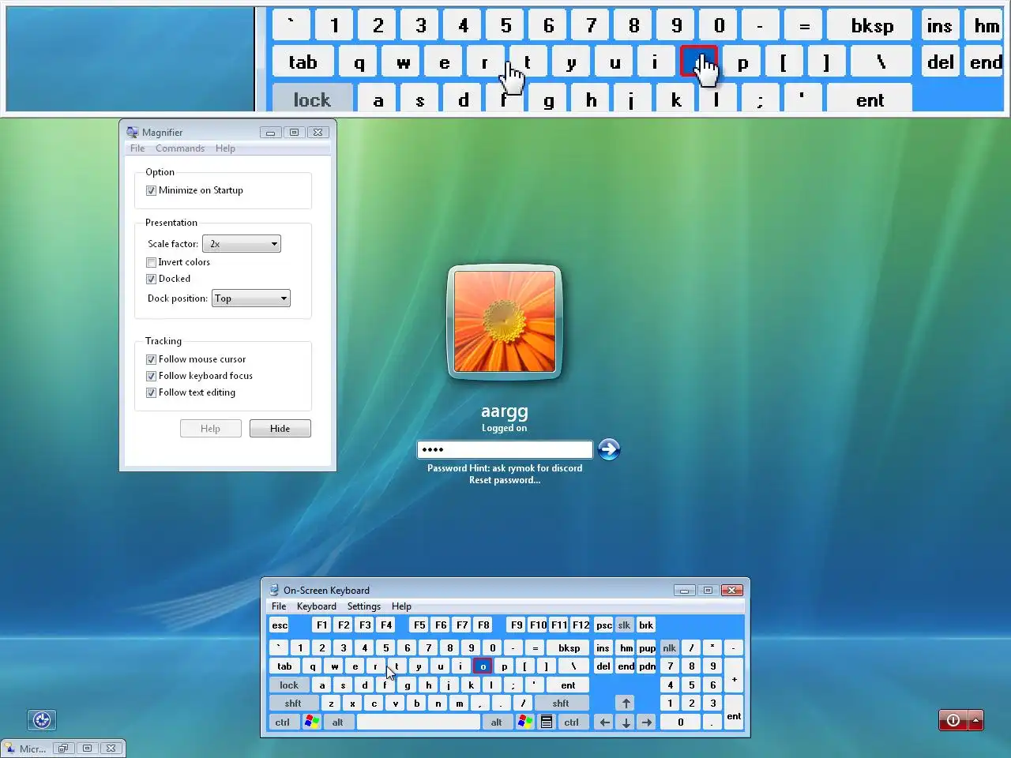
Task: Click the left alt key beside space bar
Action: (337, 722)
